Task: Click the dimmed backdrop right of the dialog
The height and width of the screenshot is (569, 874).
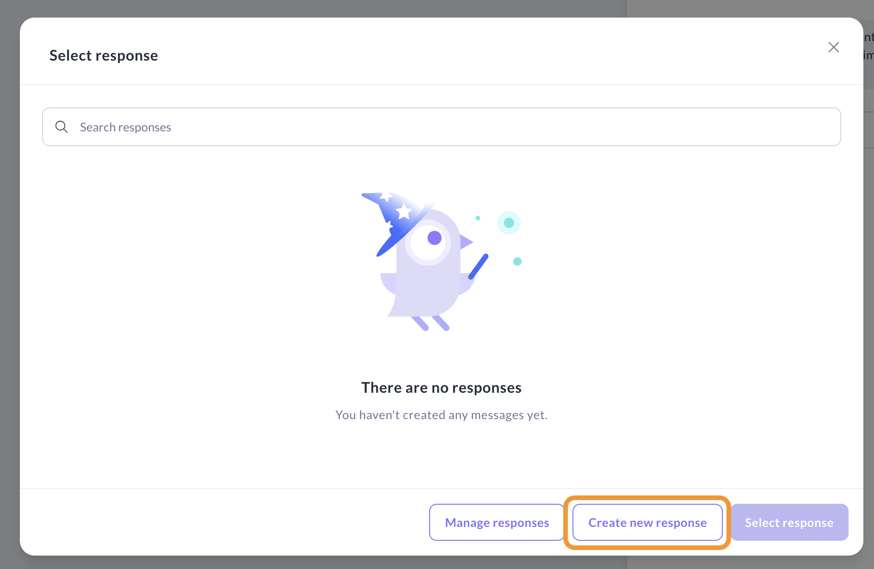Action: pyautogui.click(x=868, y=324)
